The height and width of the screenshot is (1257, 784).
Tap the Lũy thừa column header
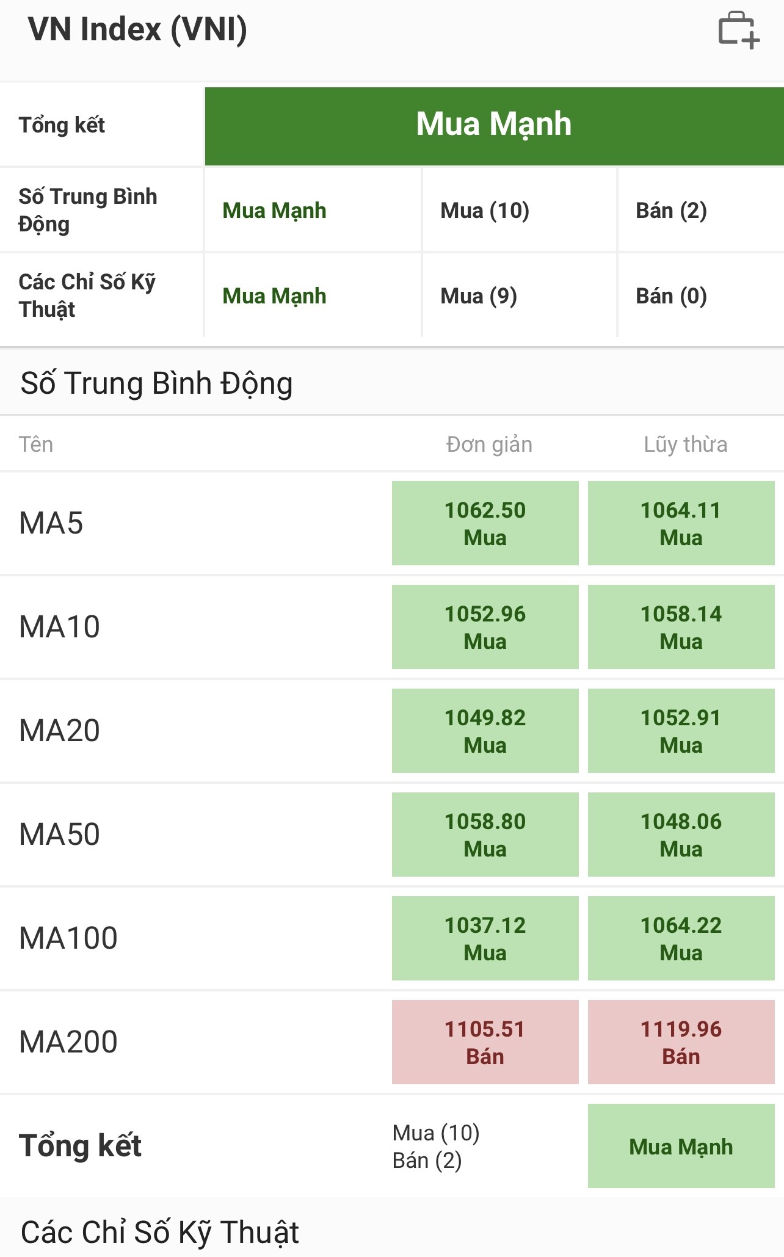point(685,444)
